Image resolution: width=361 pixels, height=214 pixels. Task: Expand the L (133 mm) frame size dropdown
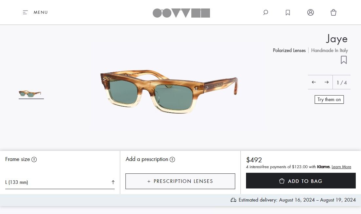click(x=60, y=182)
